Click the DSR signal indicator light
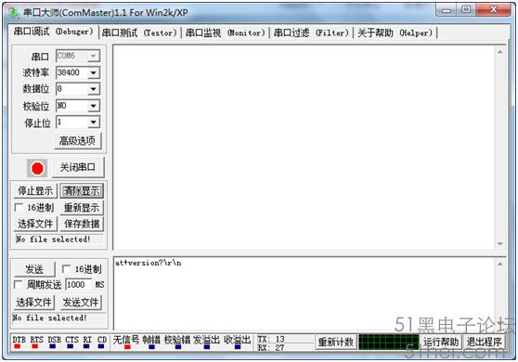 coord(53,346)
